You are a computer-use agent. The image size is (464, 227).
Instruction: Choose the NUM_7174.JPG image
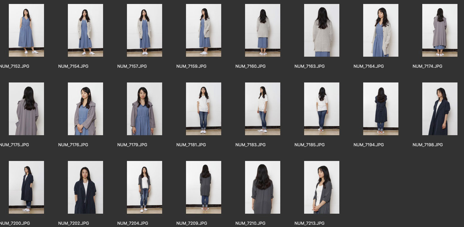click(x=440, y=30)
